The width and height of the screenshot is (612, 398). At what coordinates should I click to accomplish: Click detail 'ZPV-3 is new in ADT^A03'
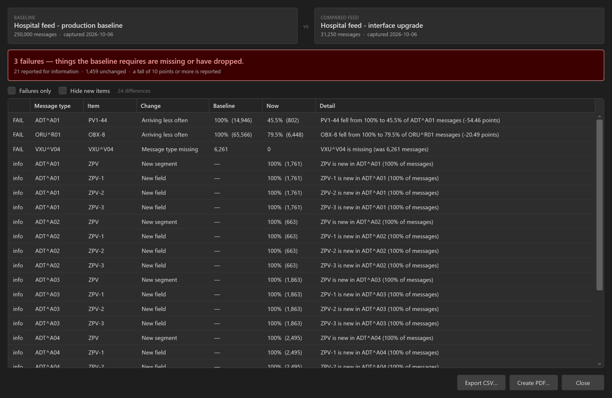379,323
